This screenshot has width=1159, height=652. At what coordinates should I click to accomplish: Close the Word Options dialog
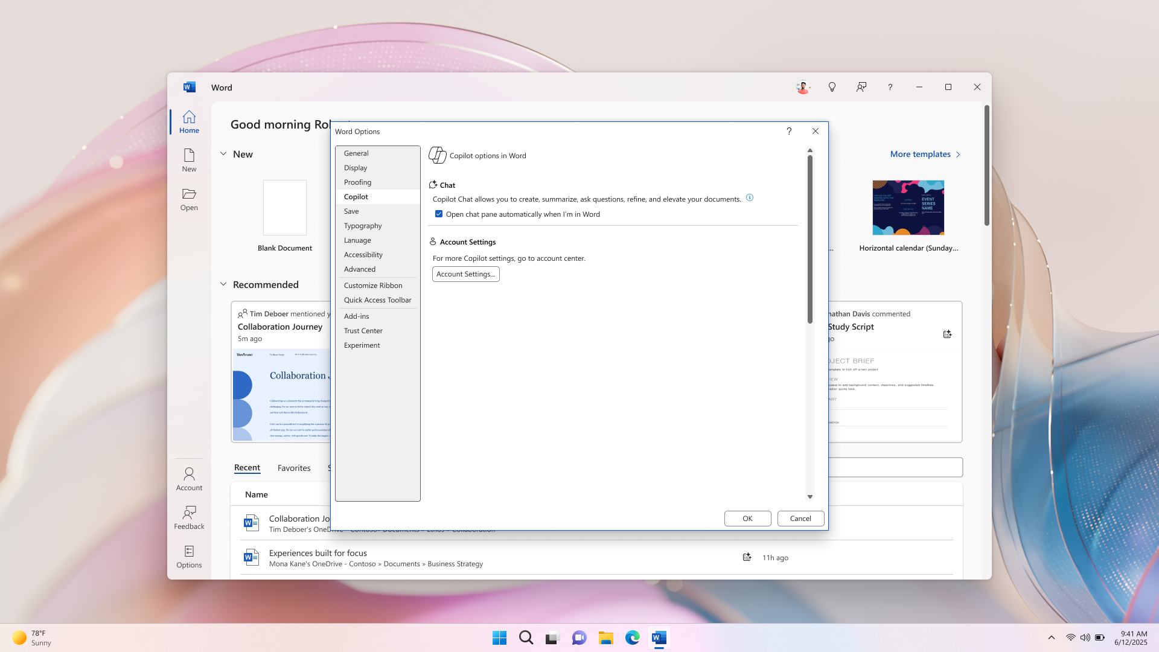(816, 131)
